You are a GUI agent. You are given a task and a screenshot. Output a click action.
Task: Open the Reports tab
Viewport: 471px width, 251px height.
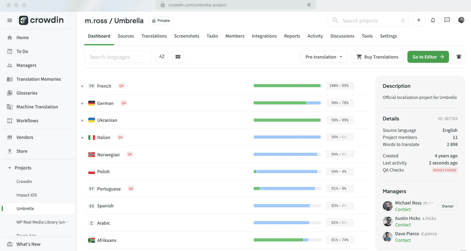click(292, 36)
